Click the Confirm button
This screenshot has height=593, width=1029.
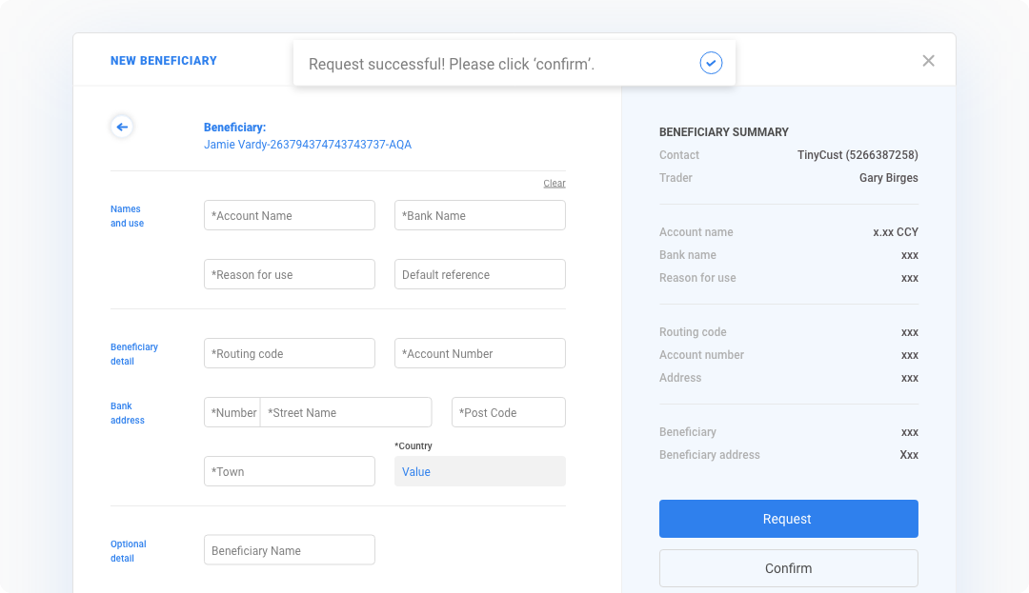788,568
